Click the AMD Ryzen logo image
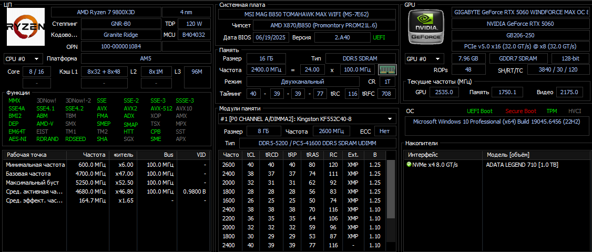The height and width of the screenshot is (252, 592). point(26,26)
